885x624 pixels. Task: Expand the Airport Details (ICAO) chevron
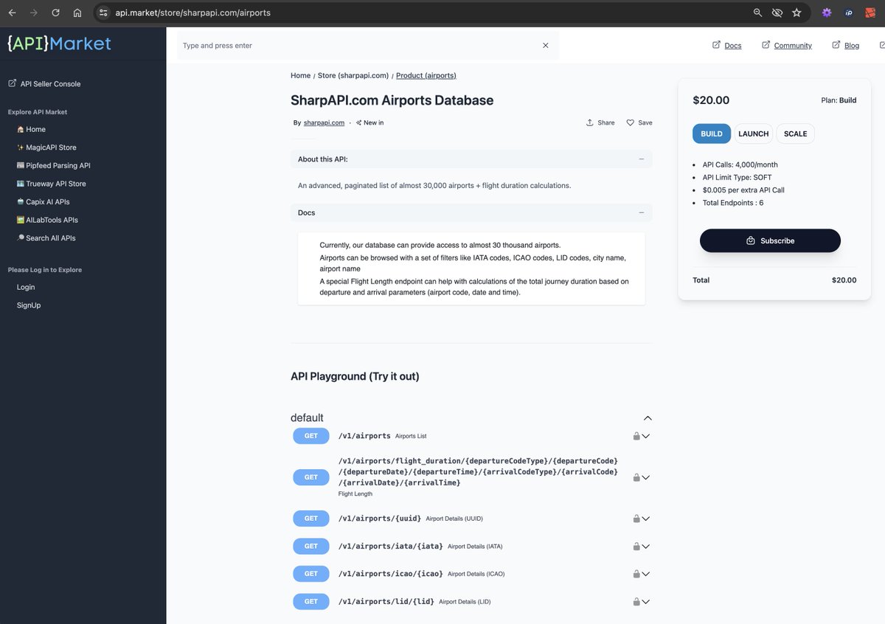[646, 574]
